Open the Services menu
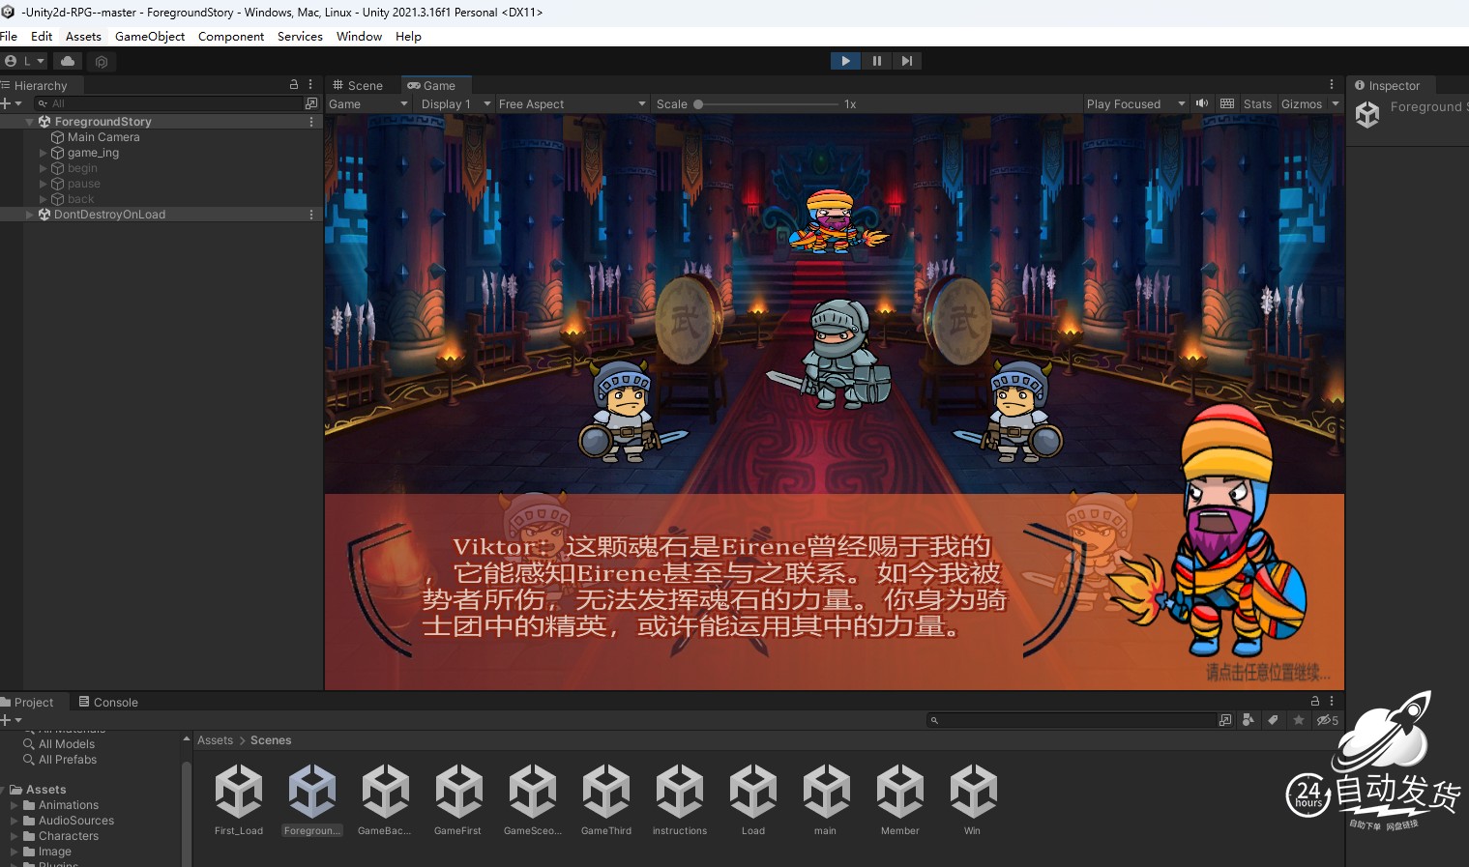Screen dimensions: 1469x867 pyautogui.click(x=300, y=37)
